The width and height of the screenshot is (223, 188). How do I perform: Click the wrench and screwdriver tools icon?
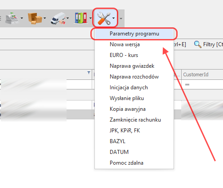pos(104,18)
